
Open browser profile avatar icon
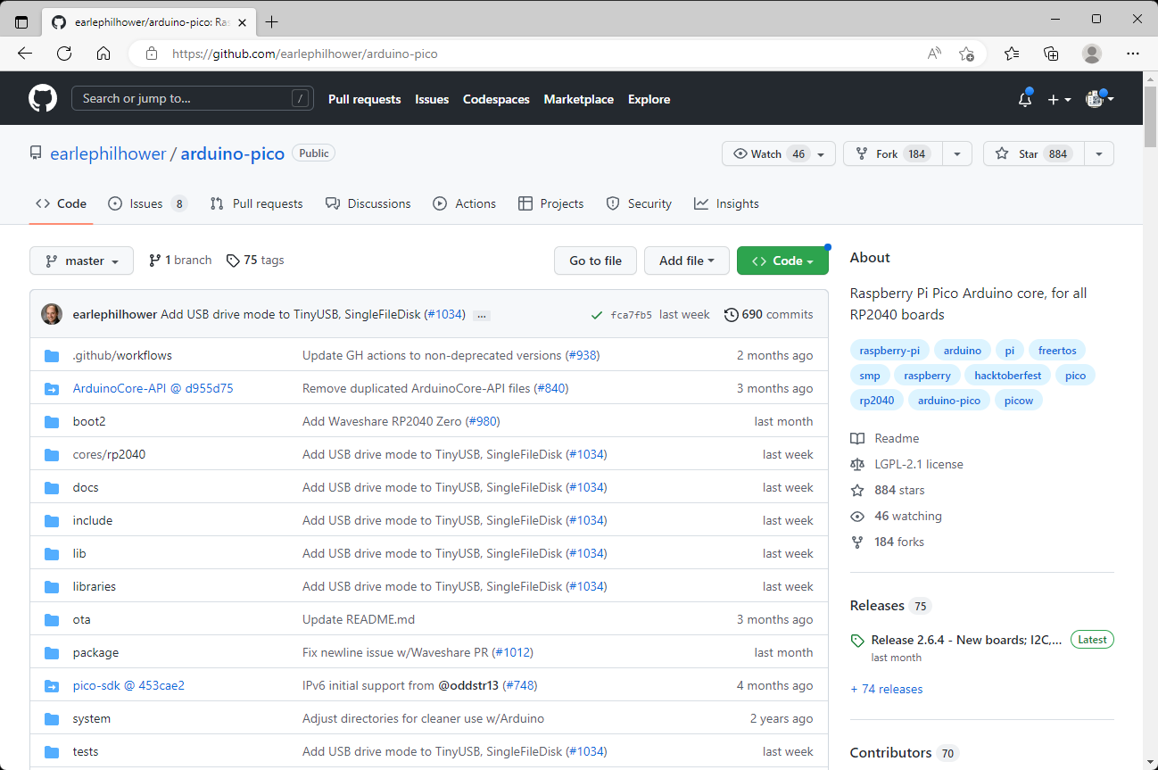click(x=1092, y=54)
